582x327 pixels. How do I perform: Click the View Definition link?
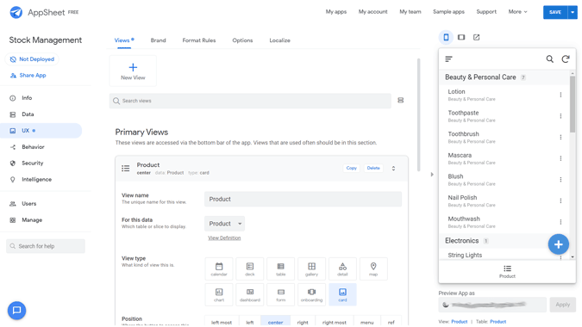(224, 238)
